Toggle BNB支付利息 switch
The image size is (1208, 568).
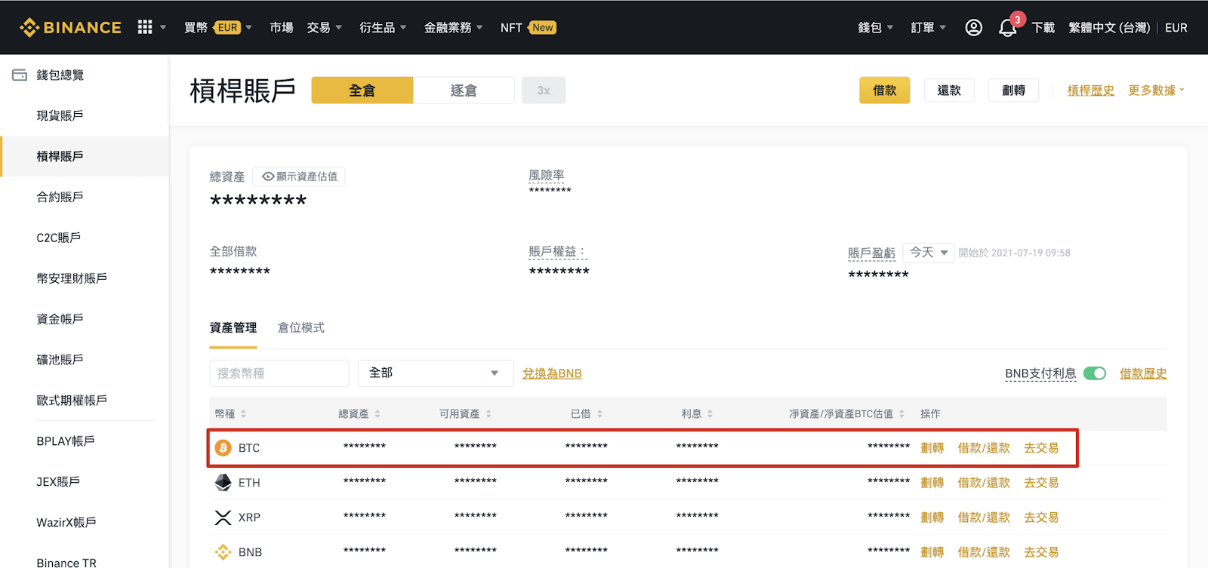[x=1094, y=373]
